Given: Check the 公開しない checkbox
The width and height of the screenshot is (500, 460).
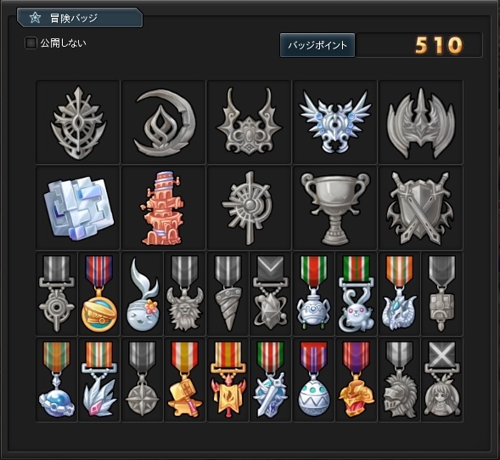Looking at the screenshot, I should 31,43.
